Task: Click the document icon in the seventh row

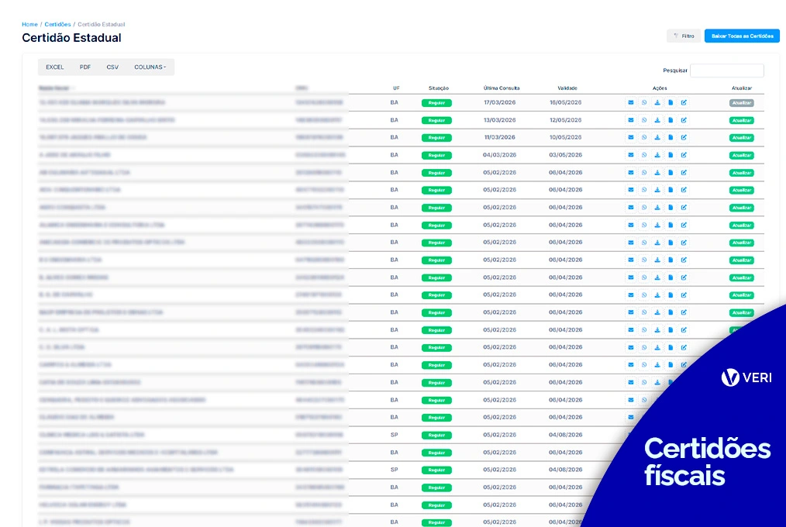Action: point(670,208)
